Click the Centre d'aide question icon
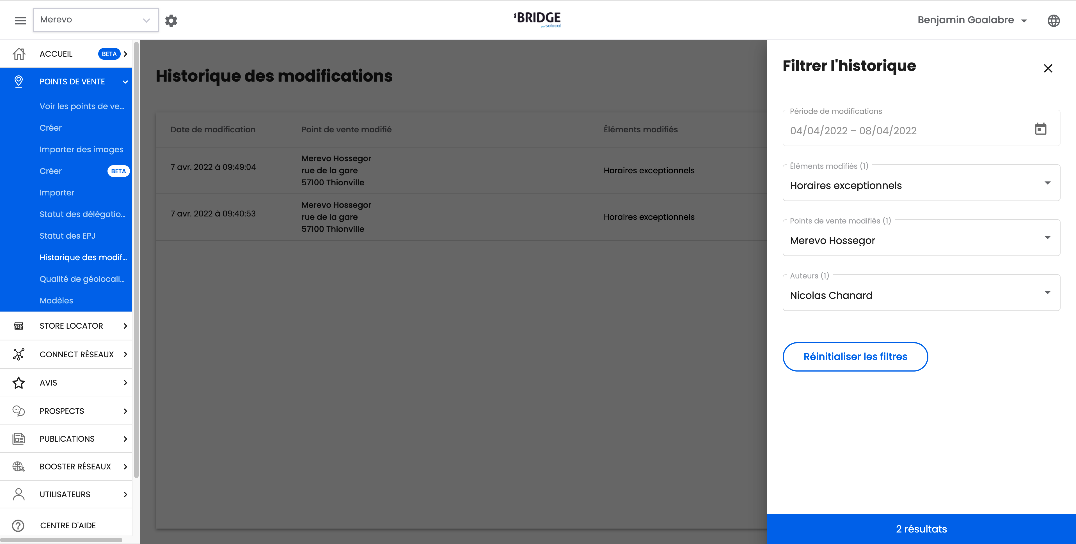The height and width of the screenshot is (544, 1076). [18, 525]
